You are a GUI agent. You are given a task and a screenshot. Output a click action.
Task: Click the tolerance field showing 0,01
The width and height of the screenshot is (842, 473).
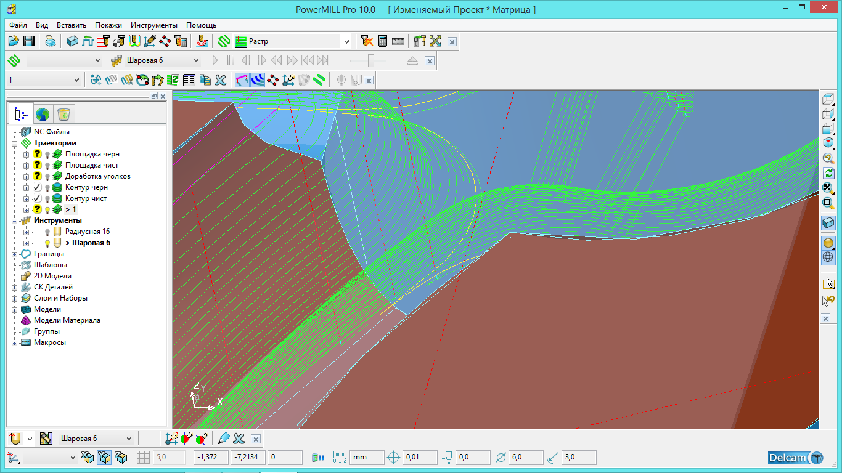point(419,458)
